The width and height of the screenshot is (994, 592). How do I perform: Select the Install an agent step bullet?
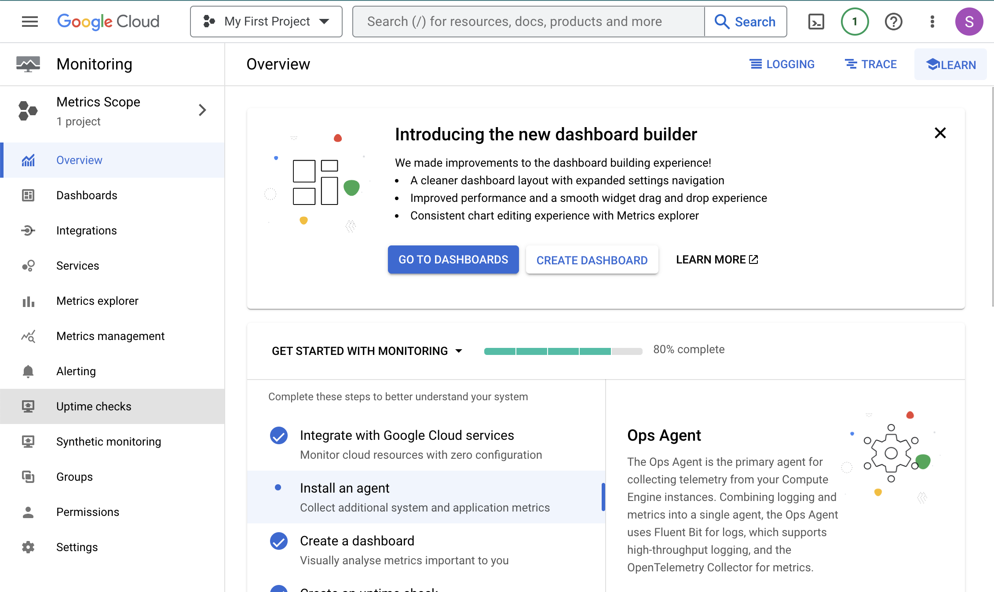[278, 487]
